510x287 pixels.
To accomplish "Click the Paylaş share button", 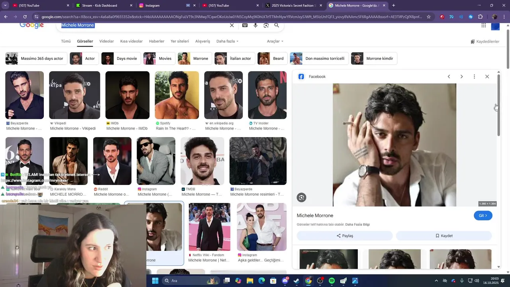I will [x=345, y=236].
